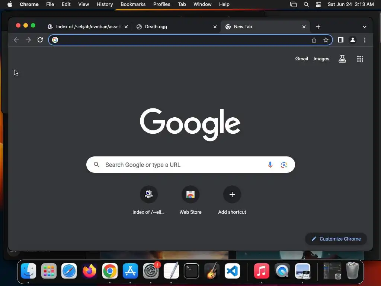This screenshot has height=286, width=381.
Task: Open Google Images link
Action: [x=321, y=58]
